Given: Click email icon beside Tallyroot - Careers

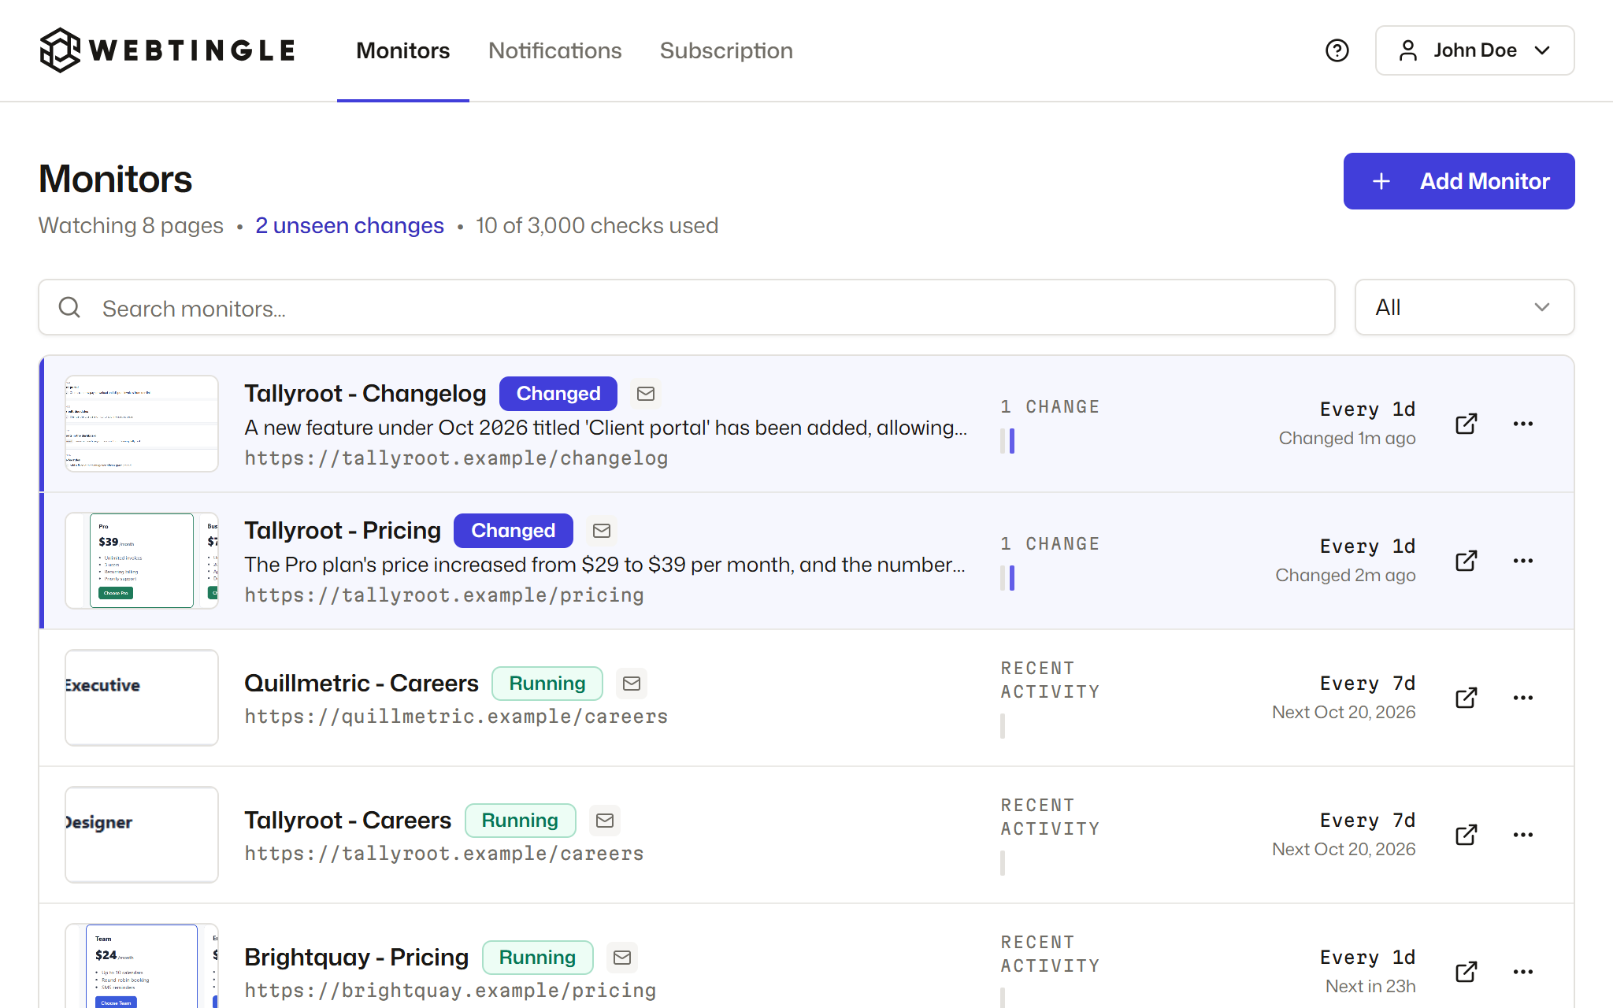Looking at the screenshot, I should click(x=605, y=821).
